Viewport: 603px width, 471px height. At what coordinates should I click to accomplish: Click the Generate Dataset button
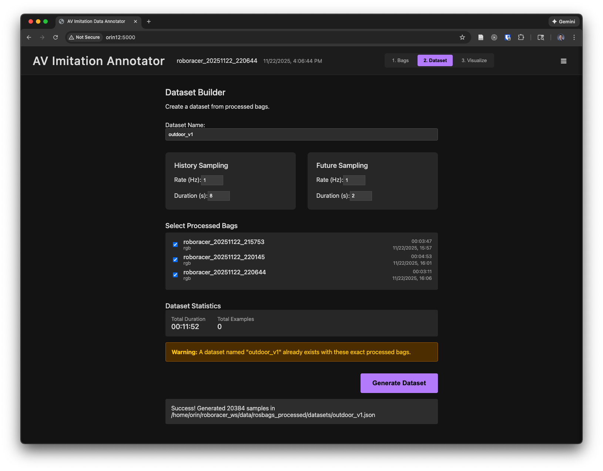click(399, 383)
